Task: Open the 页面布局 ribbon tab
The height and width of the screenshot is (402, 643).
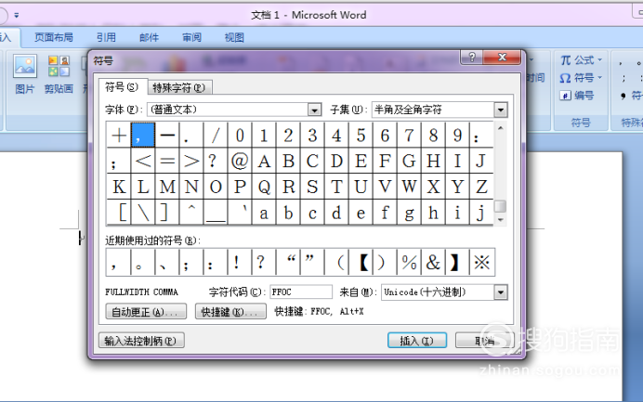Action: [x=54, y=38]
